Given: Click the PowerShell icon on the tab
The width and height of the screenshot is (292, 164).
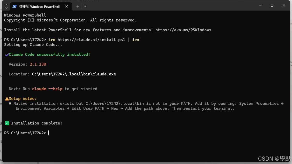Looking at the screenshot, I should point(14,6).
